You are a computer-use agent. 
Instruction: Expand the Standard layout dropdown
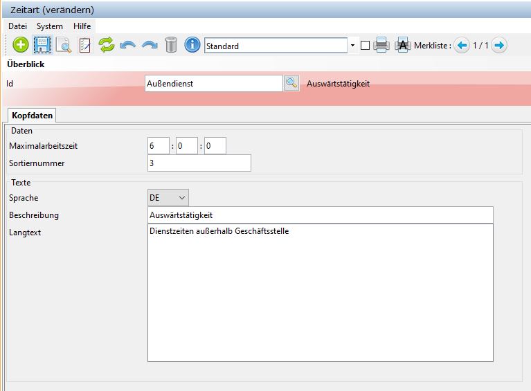coord(352,46)
